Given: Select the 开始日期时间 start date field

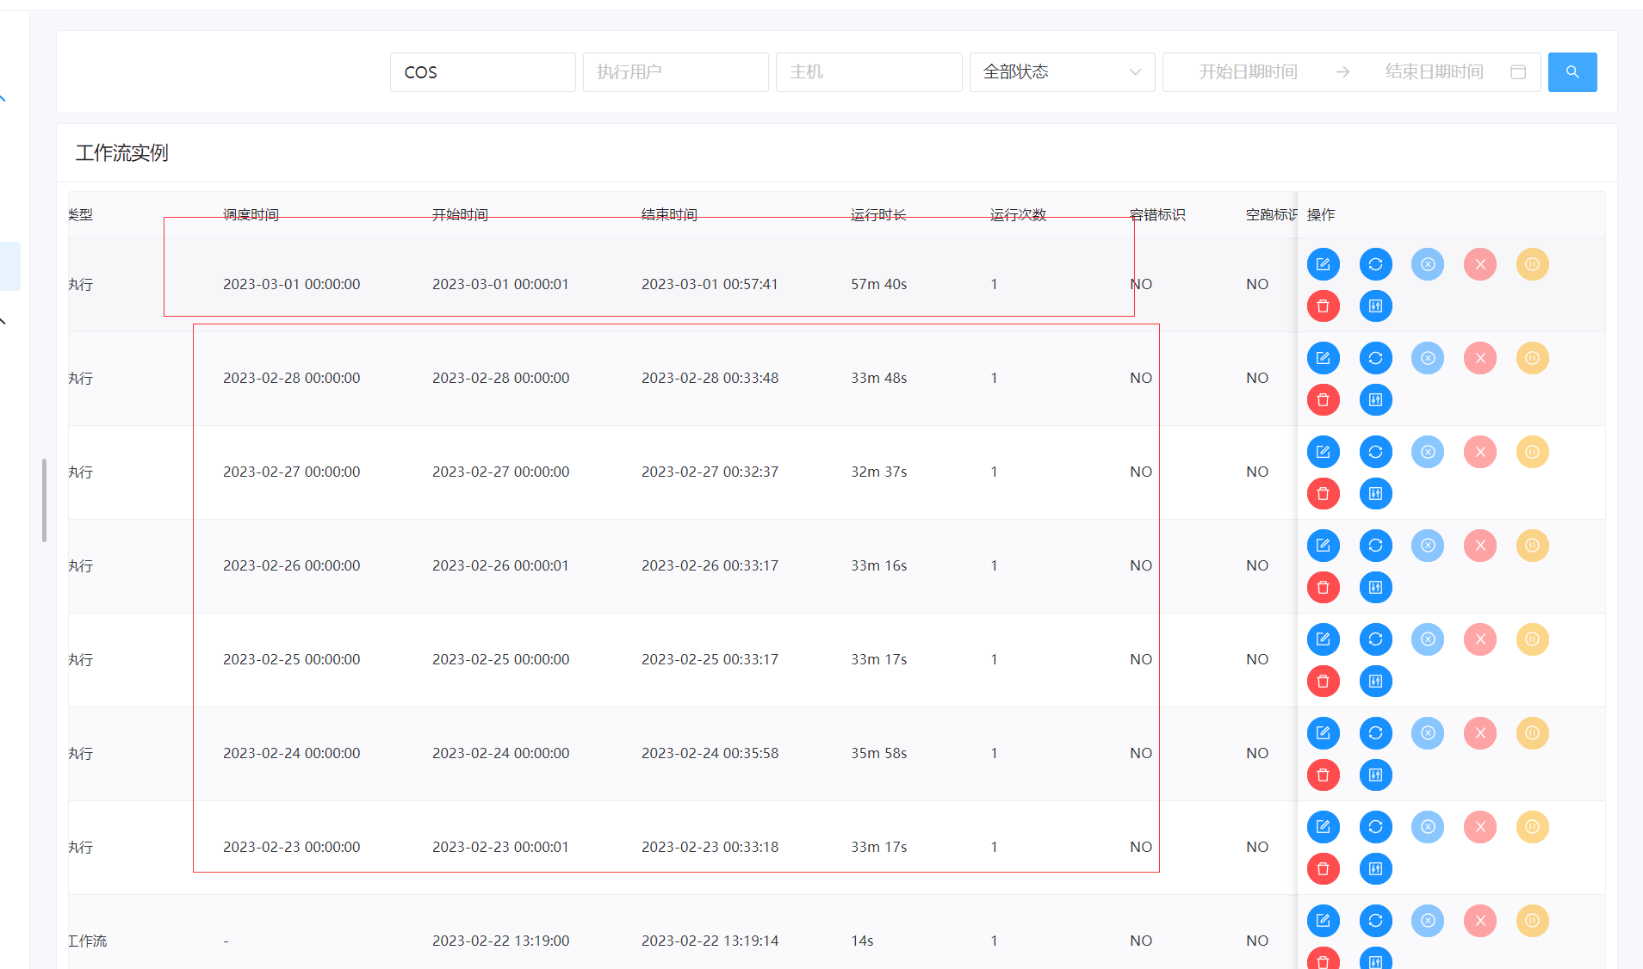Looking at the screenshot, I should pos(1248,72).
